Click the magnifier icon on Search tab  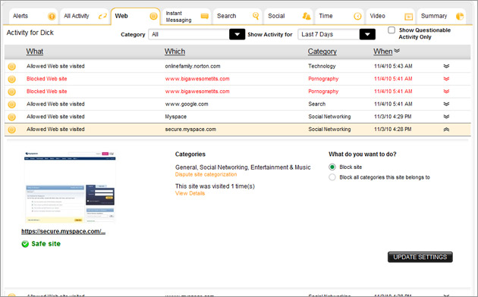(x=256, y=15)
